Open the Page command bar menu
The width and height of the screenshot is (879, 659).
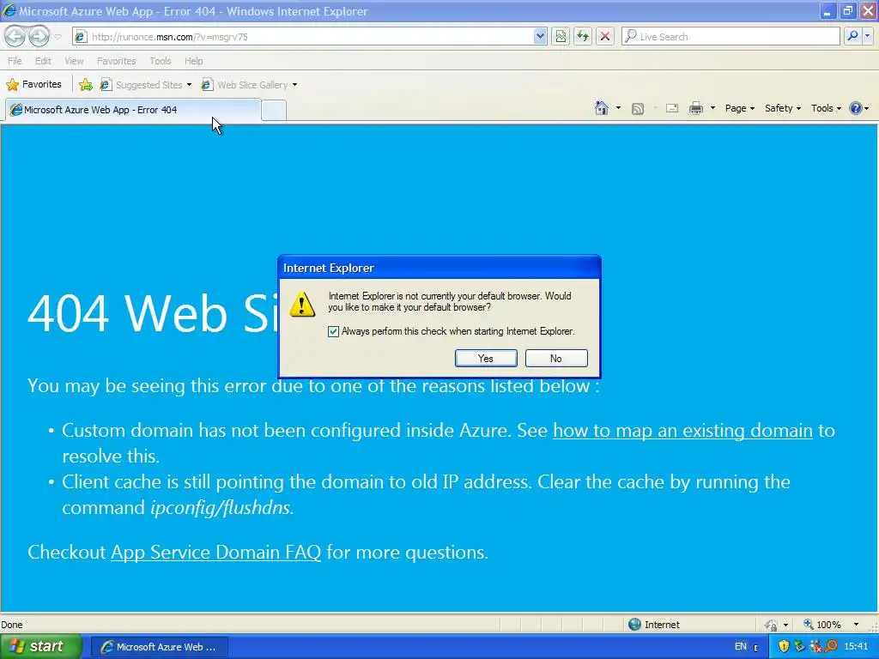739,108
